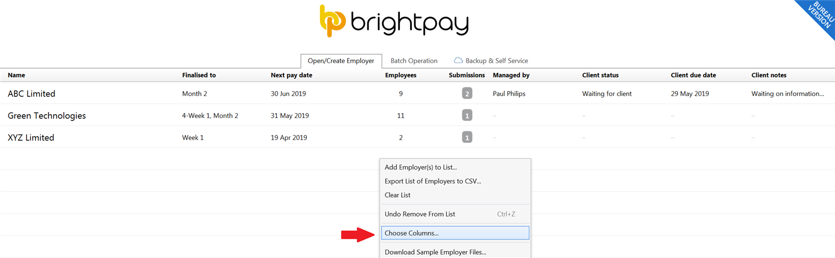Click 'Paul Philips' managed by cell
The height and width of the screenshot is (258, 835).
(x=509, y=94)
